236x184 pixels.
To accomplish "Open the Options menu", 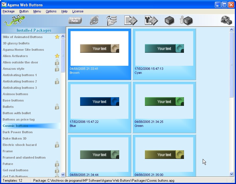I will [x=51, y=12].
